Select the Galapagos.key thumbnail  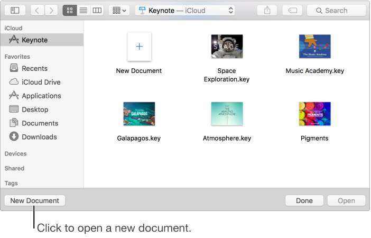click(x=139, y=114)
